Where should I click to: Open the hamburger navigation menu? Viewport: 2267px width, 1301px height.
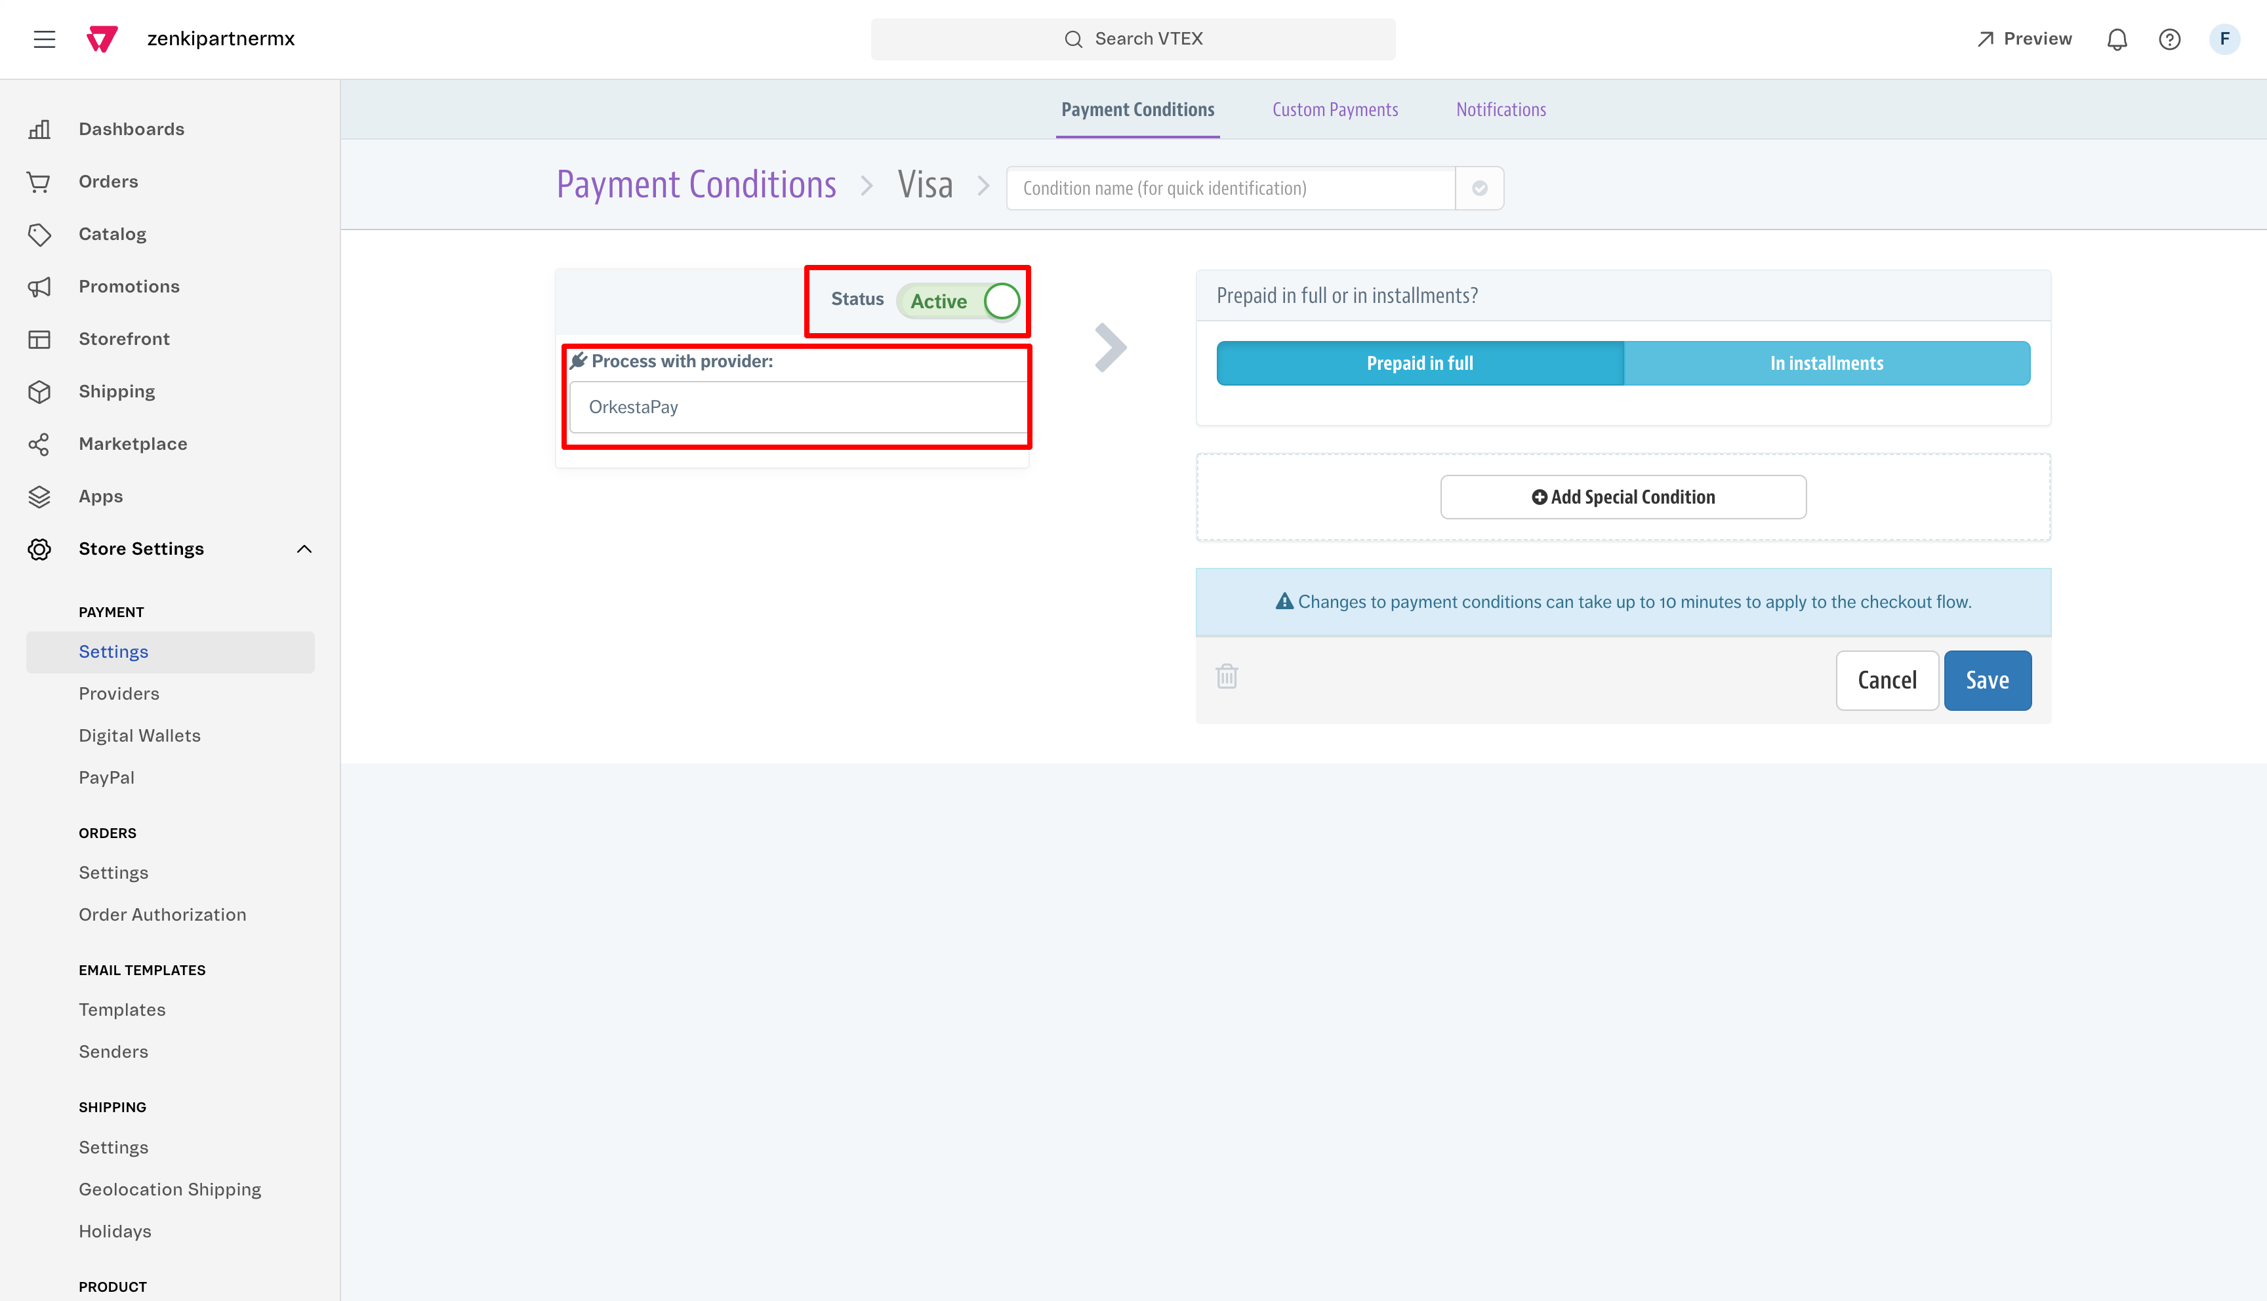(x=45, y=39)
